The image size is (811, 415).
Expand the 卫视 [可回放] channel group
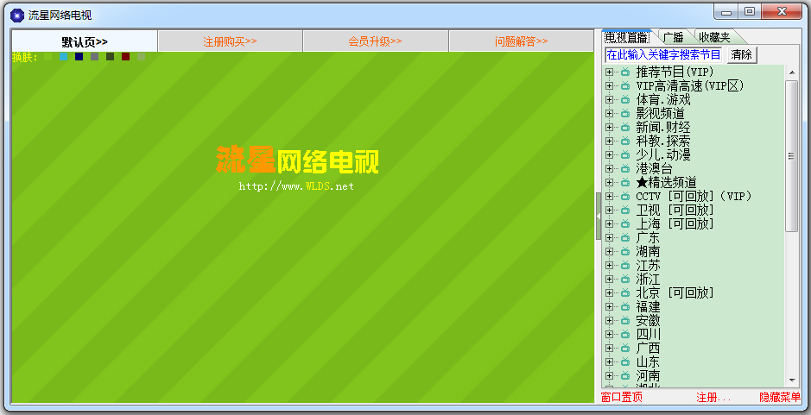pyautogui.click(x=609, y=211)
